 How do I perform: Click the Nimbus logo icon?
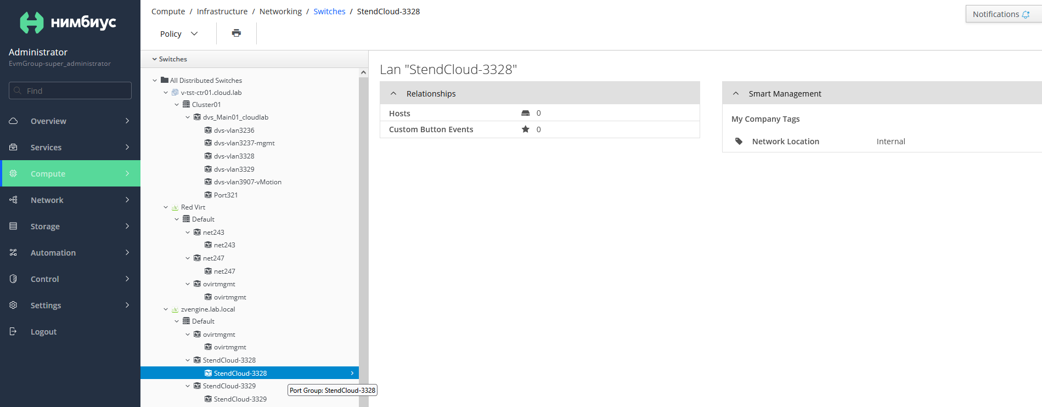(31, 22)
